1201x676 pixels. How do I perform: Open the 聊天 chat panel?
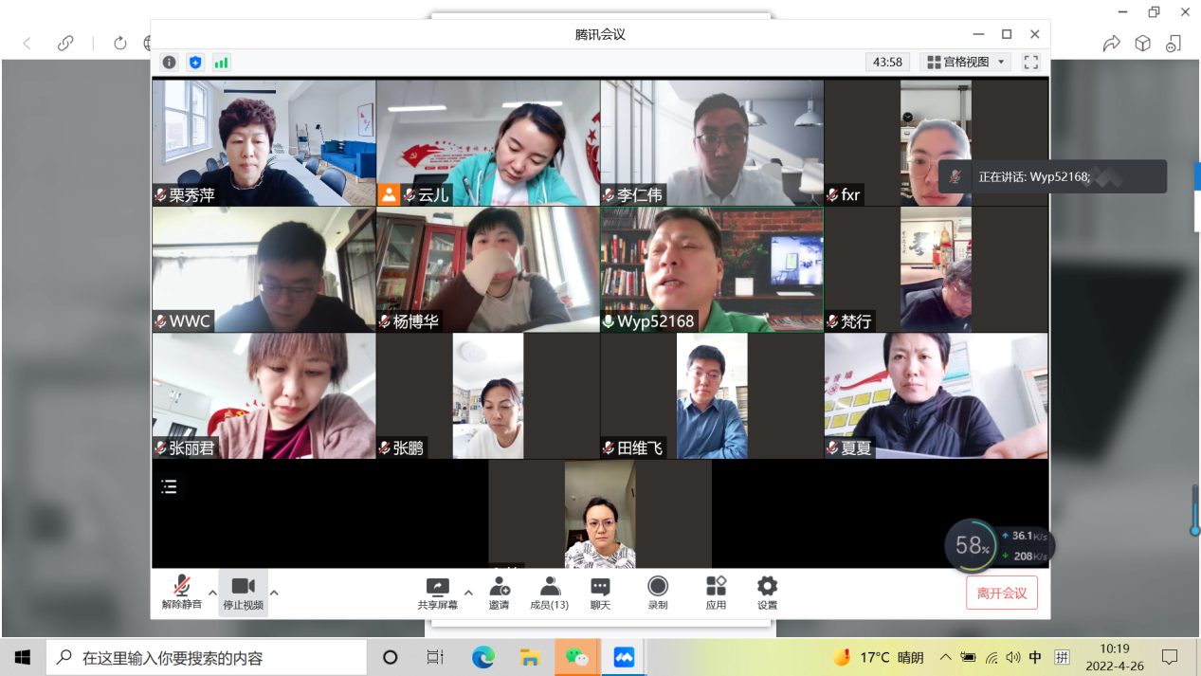click(600, 593)
